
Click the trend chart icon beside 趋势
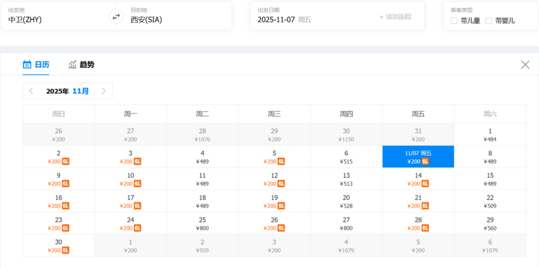72,64
